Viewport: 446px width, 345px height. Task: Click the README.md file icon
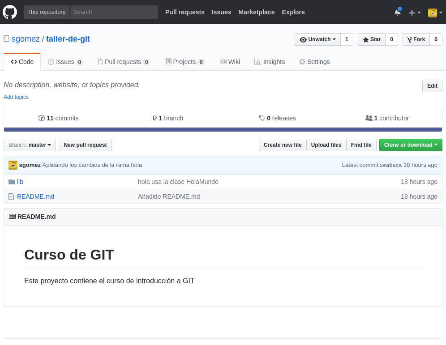(x=10, y=196)
